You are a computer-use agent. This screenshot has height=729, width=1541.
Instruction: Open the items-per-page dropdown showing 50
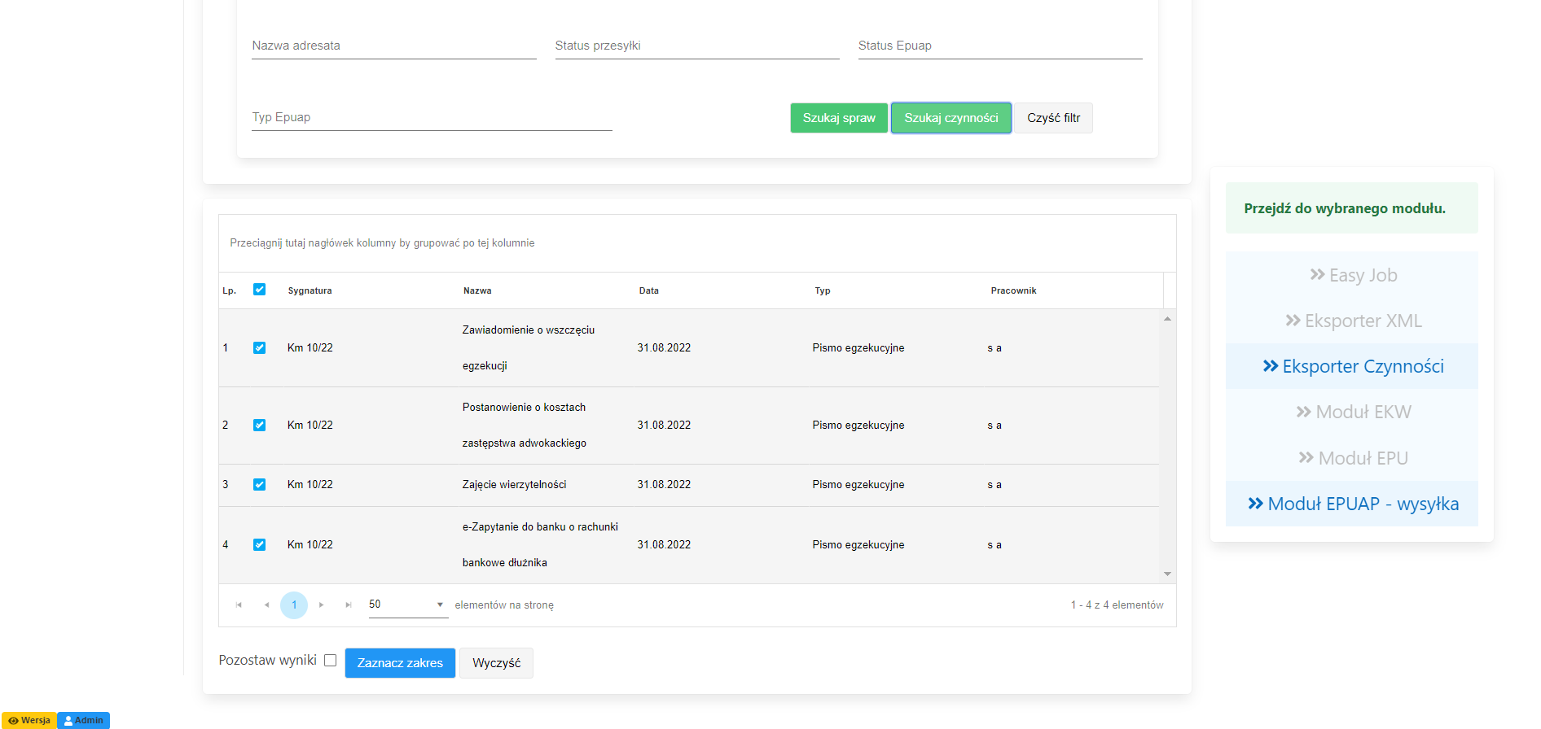pos(408,605)
